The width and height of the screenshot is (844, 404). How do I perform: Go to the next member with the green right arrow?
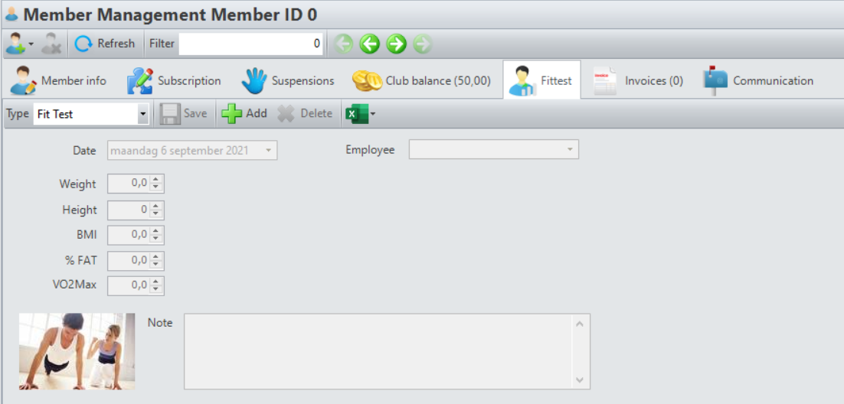click(x=396, y=44)
